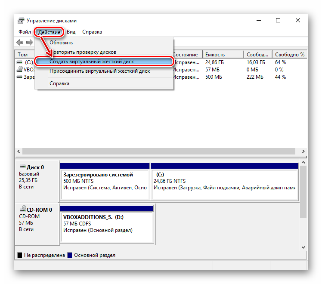Click the right arrow of horizontal scrollbar
The height and width of the screenshot is (284, 322).
click(x=303, y=151)
